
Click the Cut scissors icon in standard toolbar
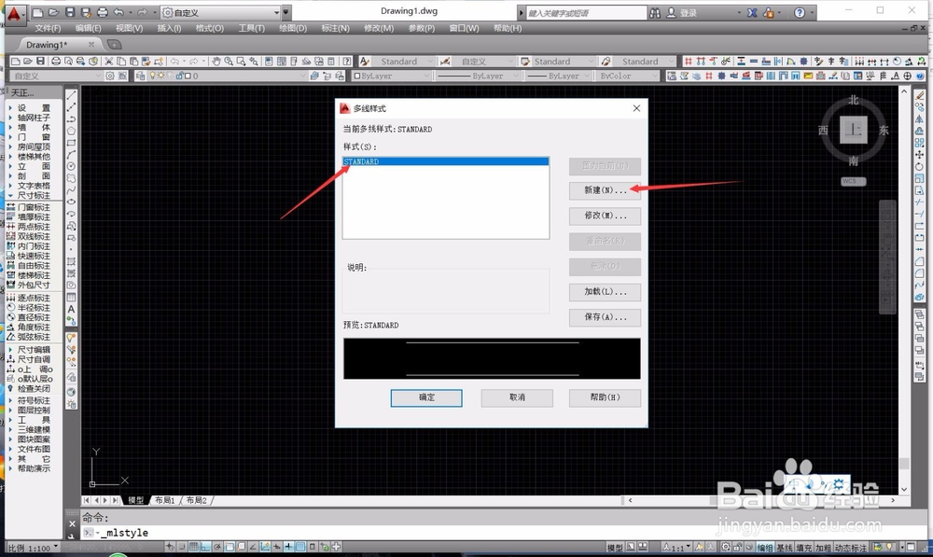point(109,62)
